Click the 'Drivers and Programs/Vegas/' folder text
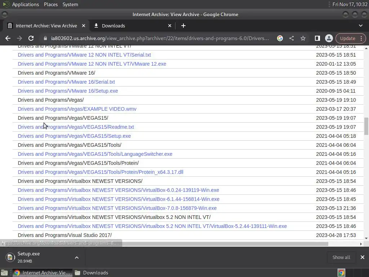 pyautogui.click(x=51, y=100)
